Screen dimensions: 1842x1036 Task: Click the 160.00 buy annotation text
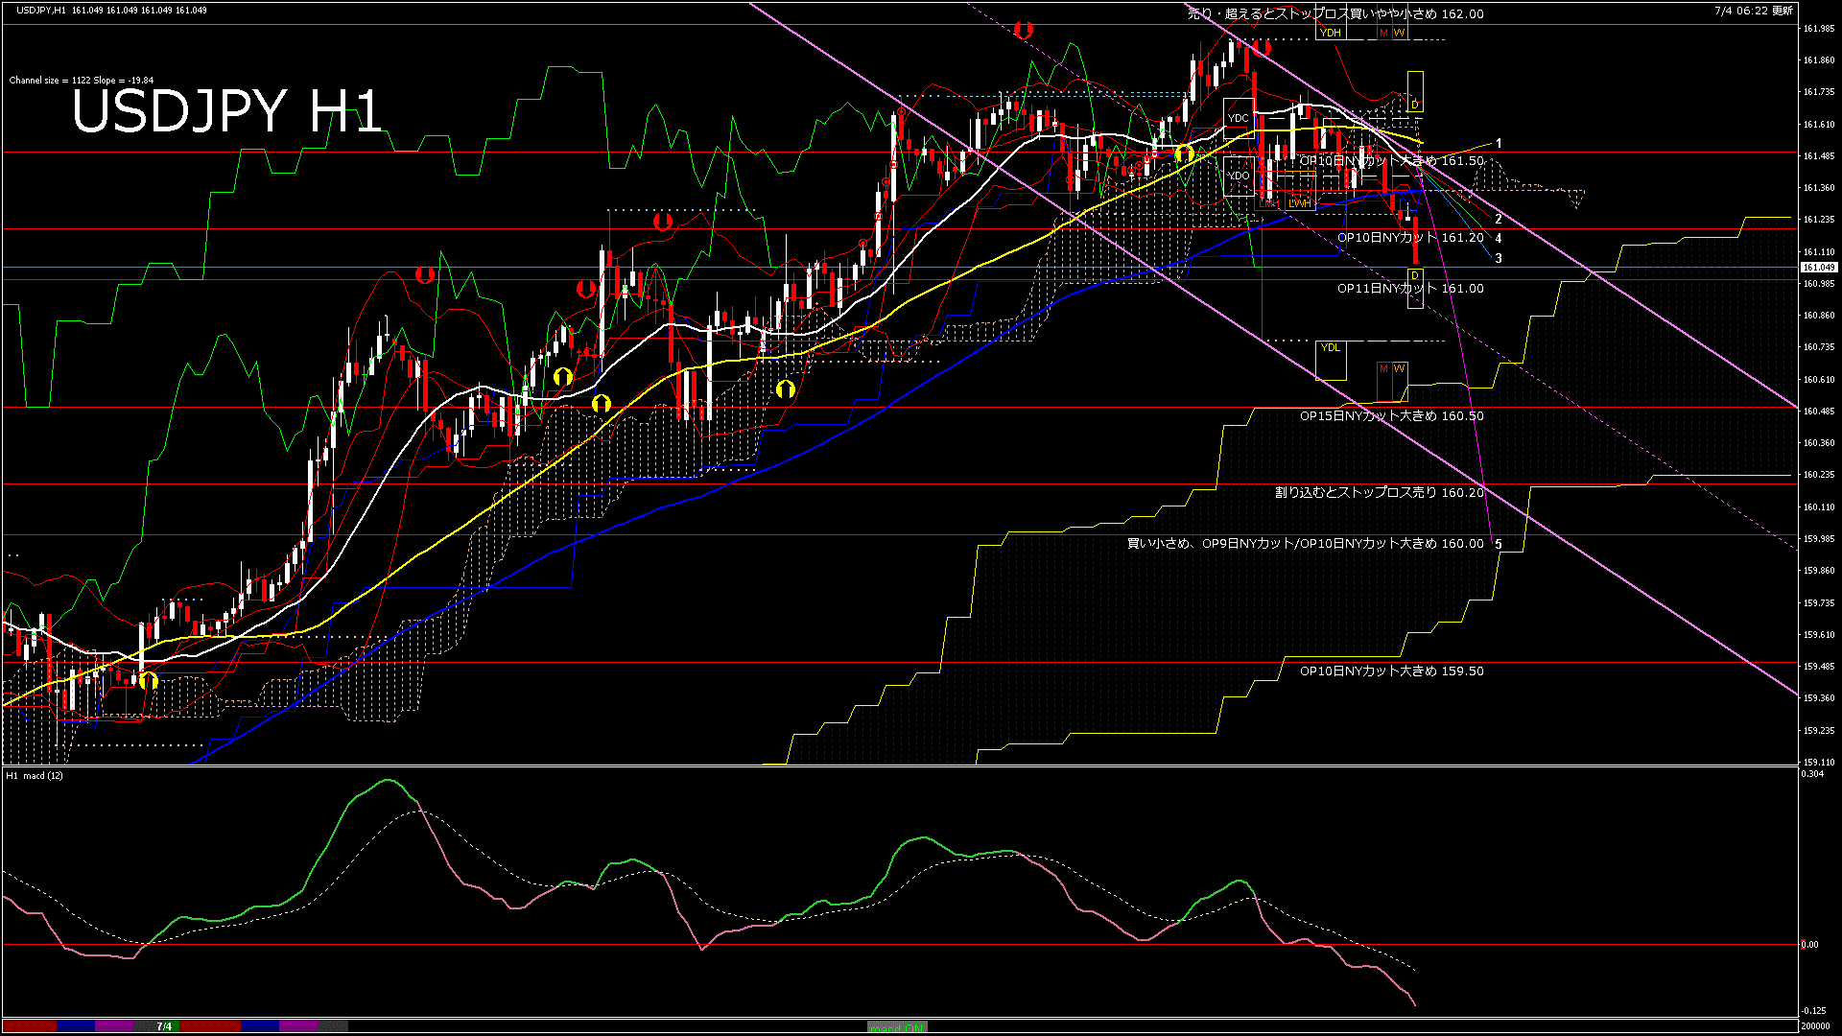pos(1305,544)
